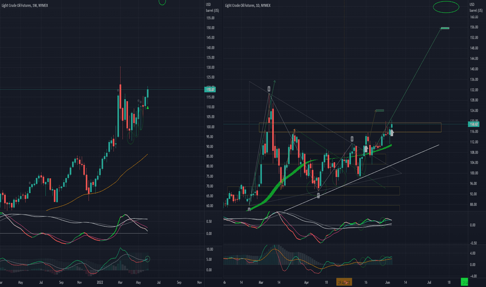Click the '16' label on daily time axis
Screen dimensions: 486x287
[366, 282]
